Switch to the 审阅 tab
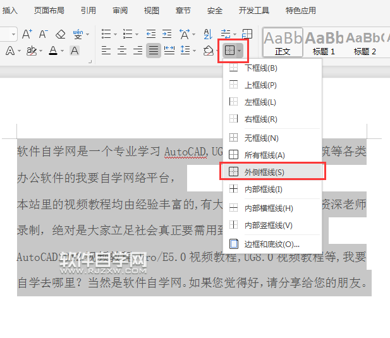The height and width of the screenshot is (338, 390). 120,11
